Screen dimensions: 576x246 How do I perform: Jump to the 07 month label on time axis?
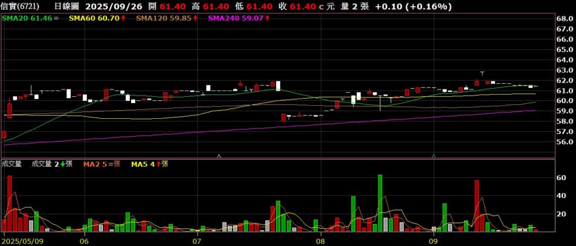click(197, 241)
